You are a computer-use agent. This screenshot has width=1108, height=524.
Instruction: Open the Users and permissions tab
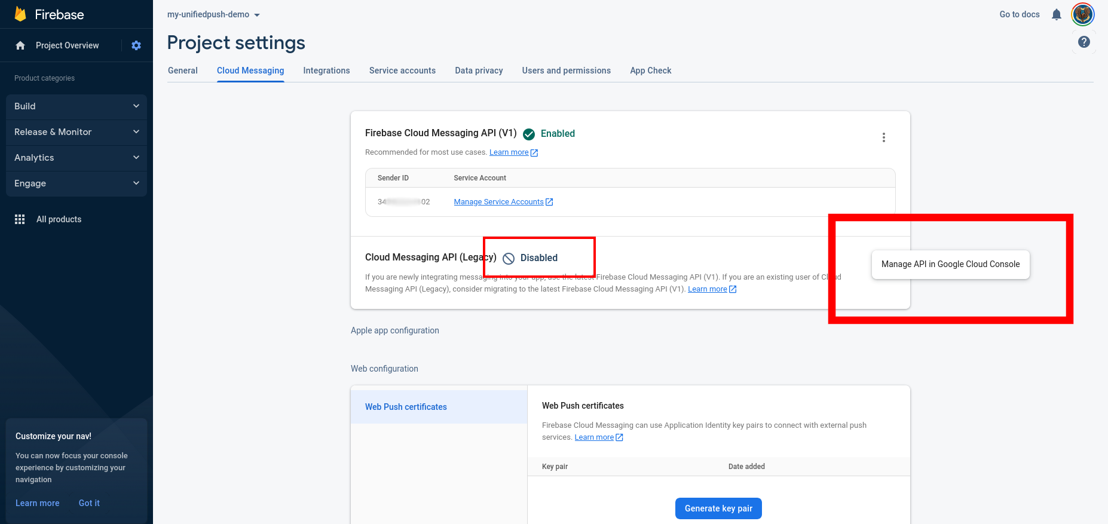point(567,71)
